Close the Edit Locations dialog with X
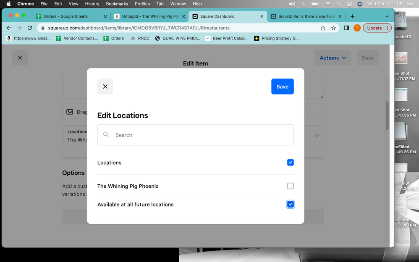The width and height of the screenshot is (419, 262). click(x=105, y=86)
